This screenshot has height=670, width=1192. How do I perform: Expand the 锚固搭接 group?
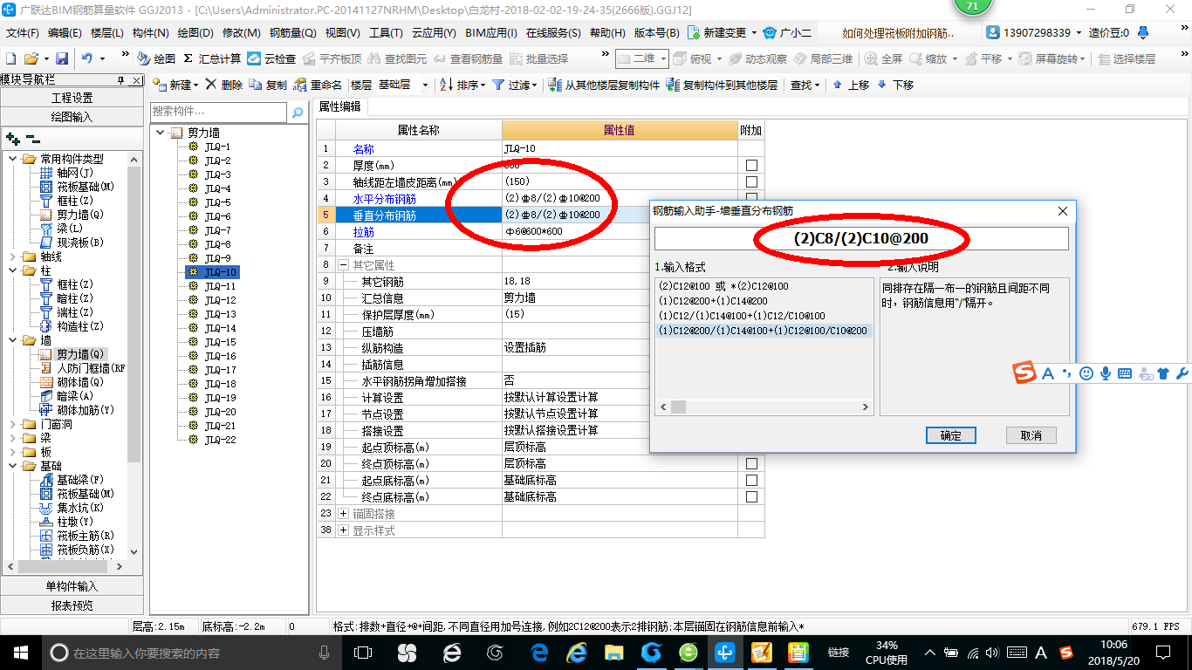pos(344,514)
